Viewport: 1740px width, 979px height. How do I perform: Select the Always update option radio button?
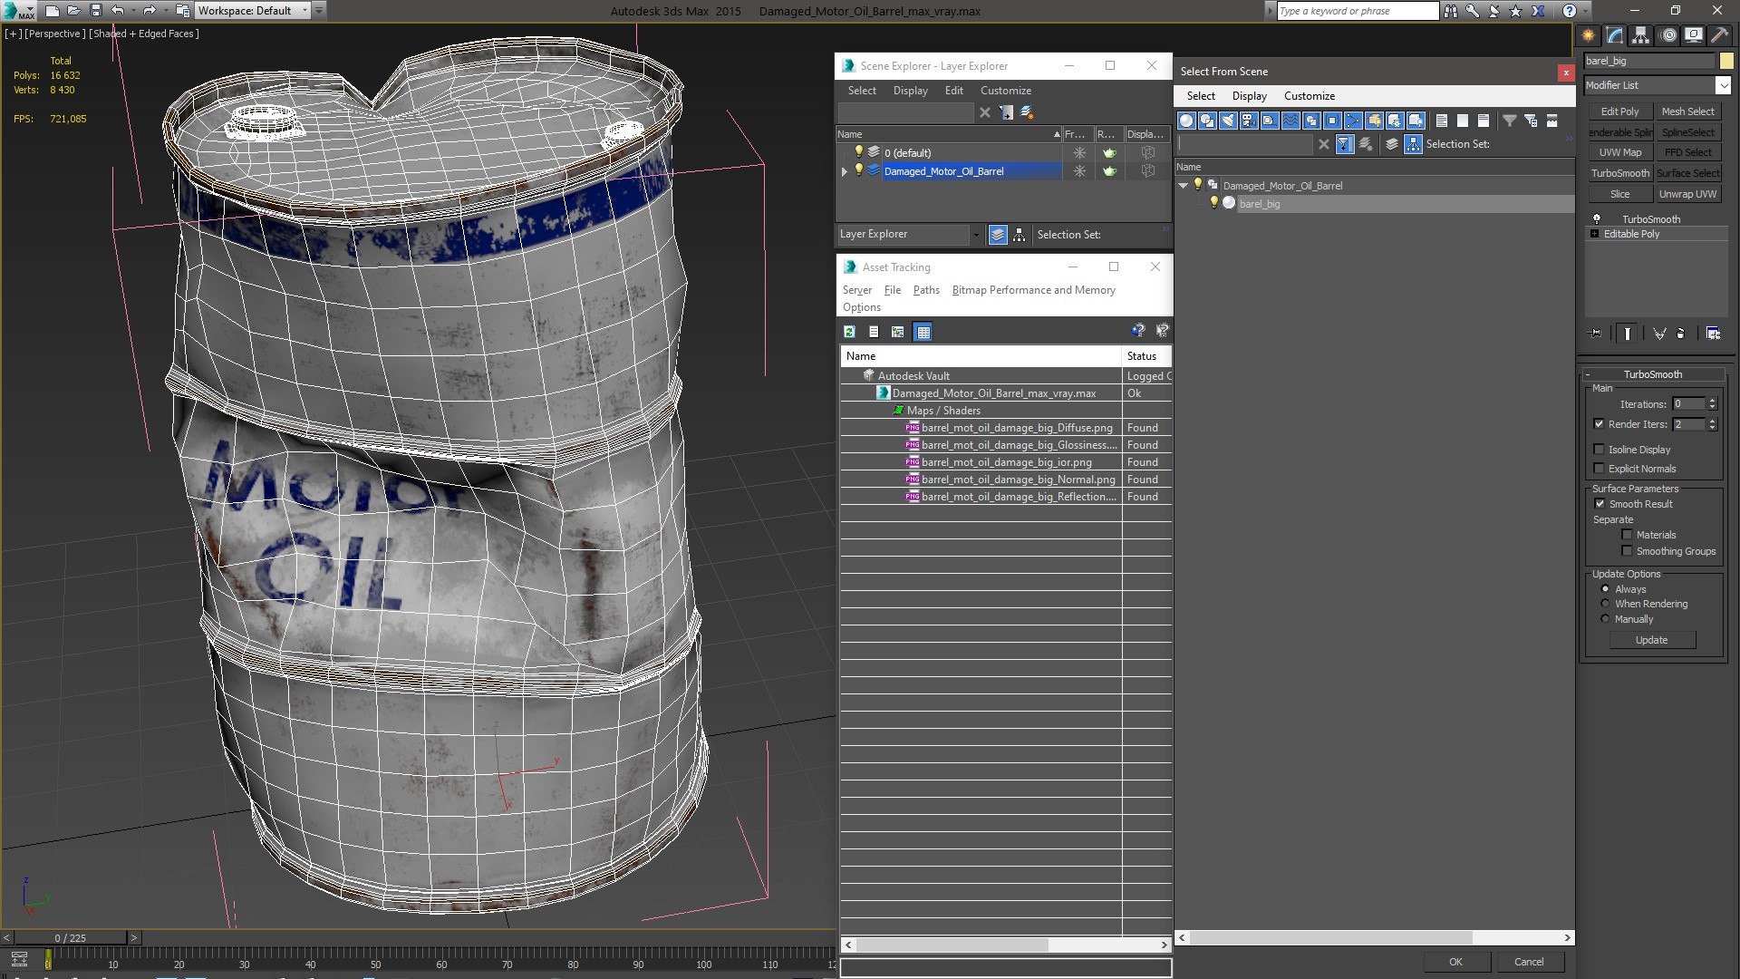click(x=1605, y=589)
